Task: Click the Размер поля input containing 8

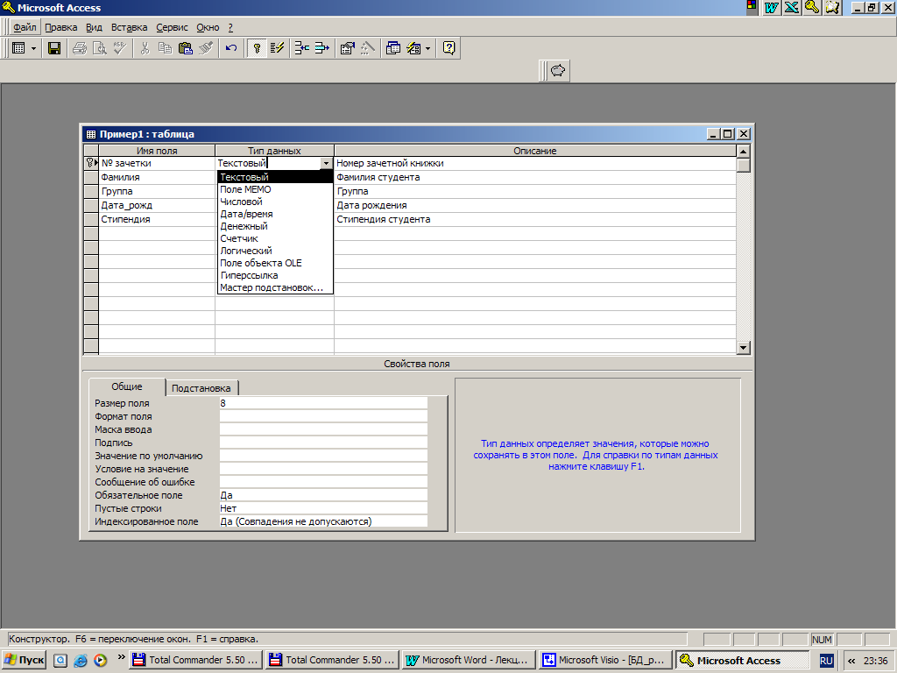Action: click(x=323, y=403)
